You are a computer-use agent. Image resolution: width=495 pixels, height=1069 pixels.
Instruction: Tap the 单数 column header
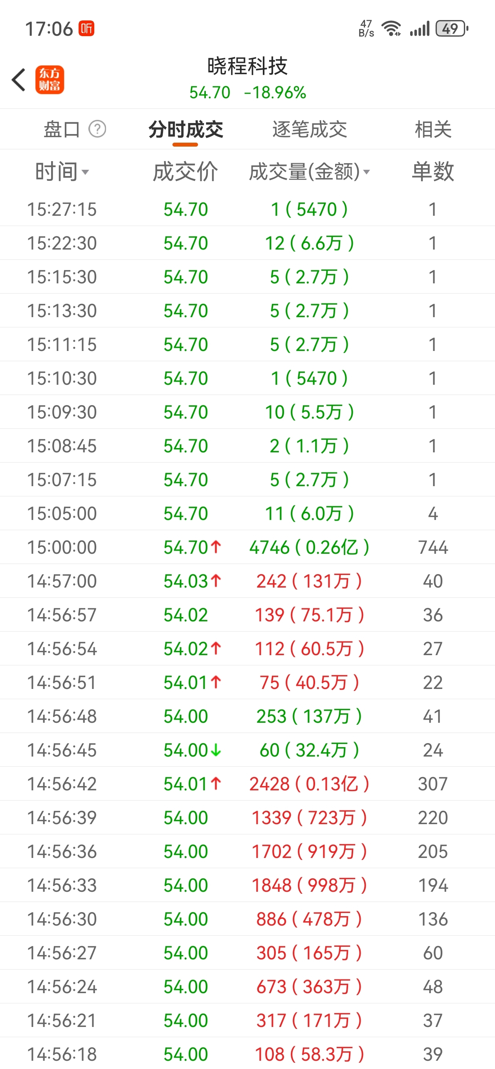(433, 172)
